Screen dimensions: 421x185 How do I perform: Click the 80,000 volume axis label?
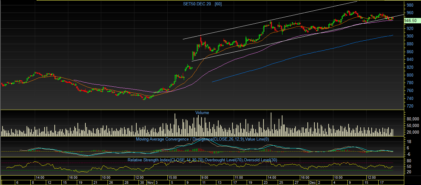[412, 119]
